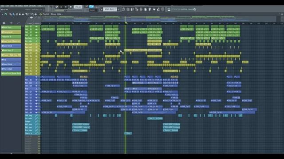The height and width of the screenshot is (159, 284).
Task: Select the Arp pattern in picker
Action: [x=11, y=60]
